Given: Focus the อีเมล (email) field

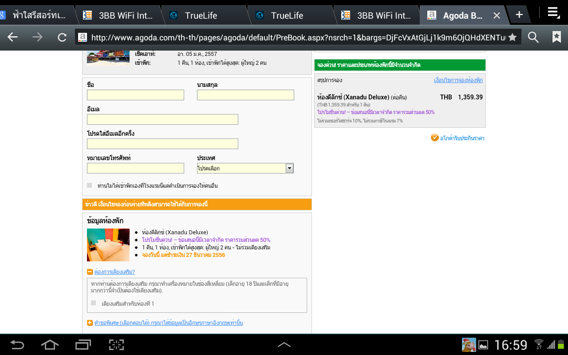Looking at the screenshot, I should [162, 119].
